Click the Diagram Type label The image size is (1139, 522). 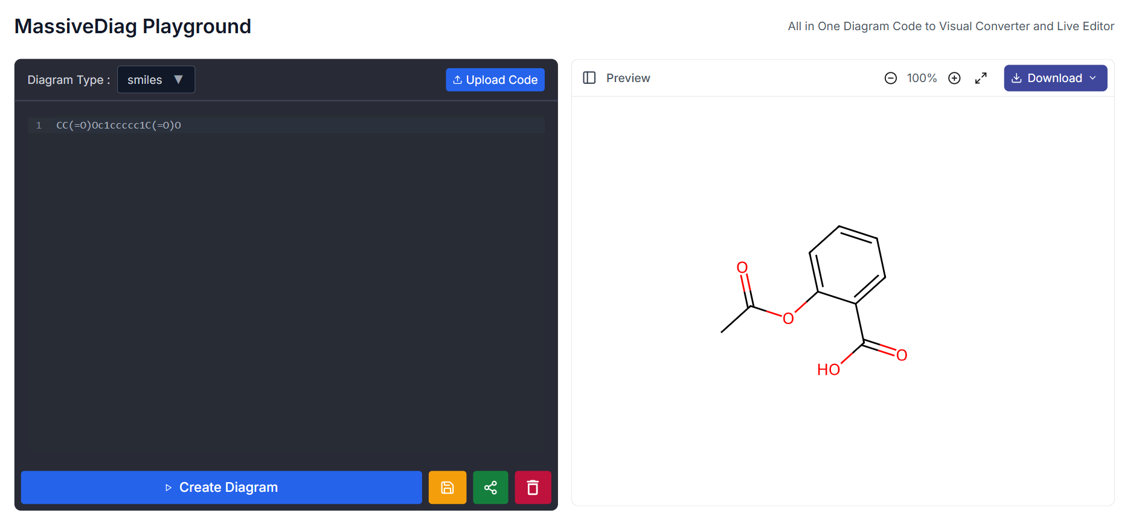point(68,80)
